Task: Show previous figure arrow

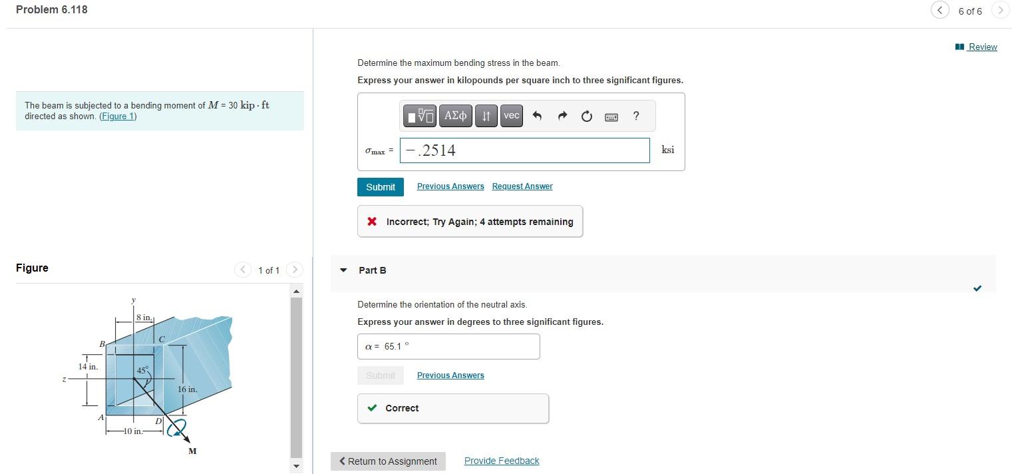Action: (x=243, y=270)
